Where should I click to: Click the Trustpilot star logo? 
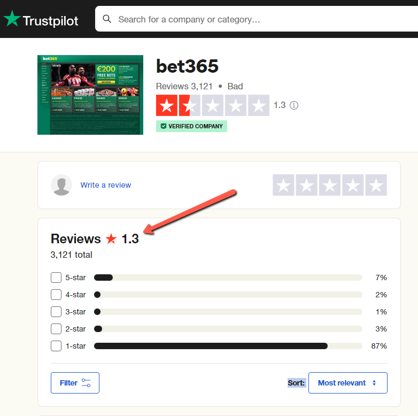[12, 18]
